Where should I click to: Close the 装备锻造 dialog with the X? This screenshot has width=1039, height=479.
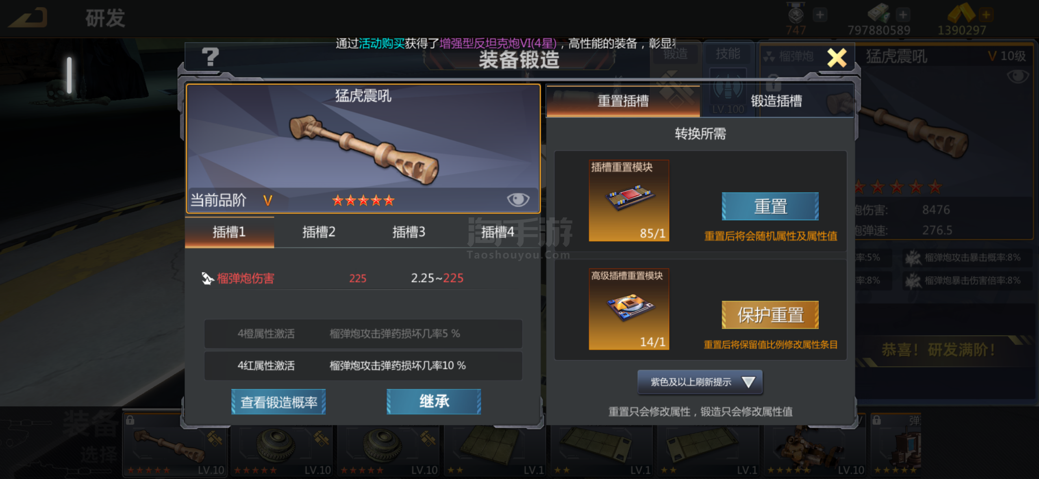837,58
